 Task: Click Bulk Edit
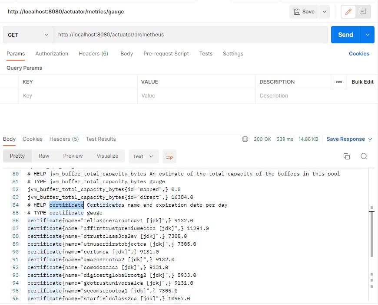tap(362, 82)
